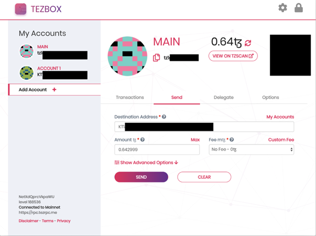Click the CLEAR button

coord(204,177)
